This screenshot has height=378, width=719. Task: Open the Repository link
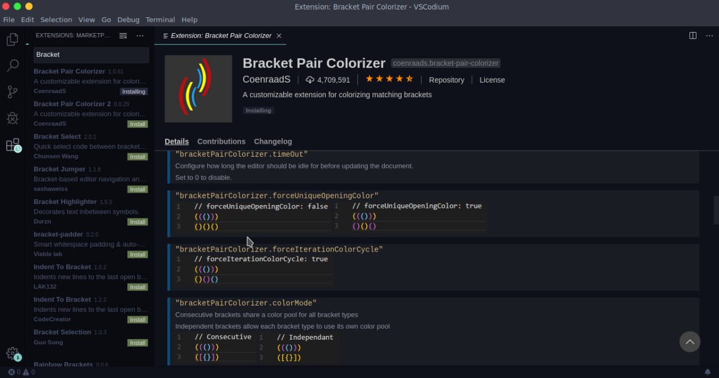click(x=447, y=80)
